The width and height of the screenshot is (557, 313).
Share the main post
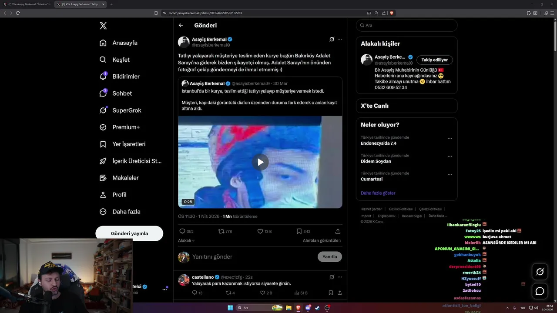(338, 231)
